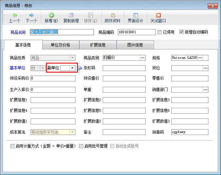Click the book icon beside 副单位 dropdown
Viewport: 221px width, 175px height.
pos(80,68)
